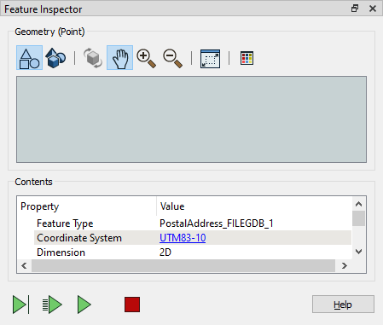This screenshot has width=383, height=325.
Task: Stop the translation with the red square
Action: 132,305
